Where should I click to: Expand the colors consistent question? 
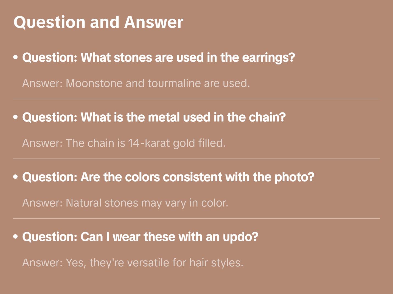pos(168,177)
